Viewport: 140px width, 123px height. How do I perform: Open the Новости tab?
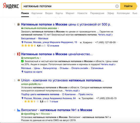[x=82, y=13]
